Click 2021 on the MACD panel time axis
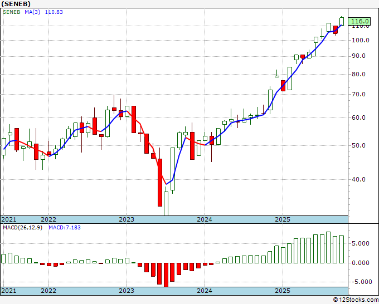 (x=9, y=291)
